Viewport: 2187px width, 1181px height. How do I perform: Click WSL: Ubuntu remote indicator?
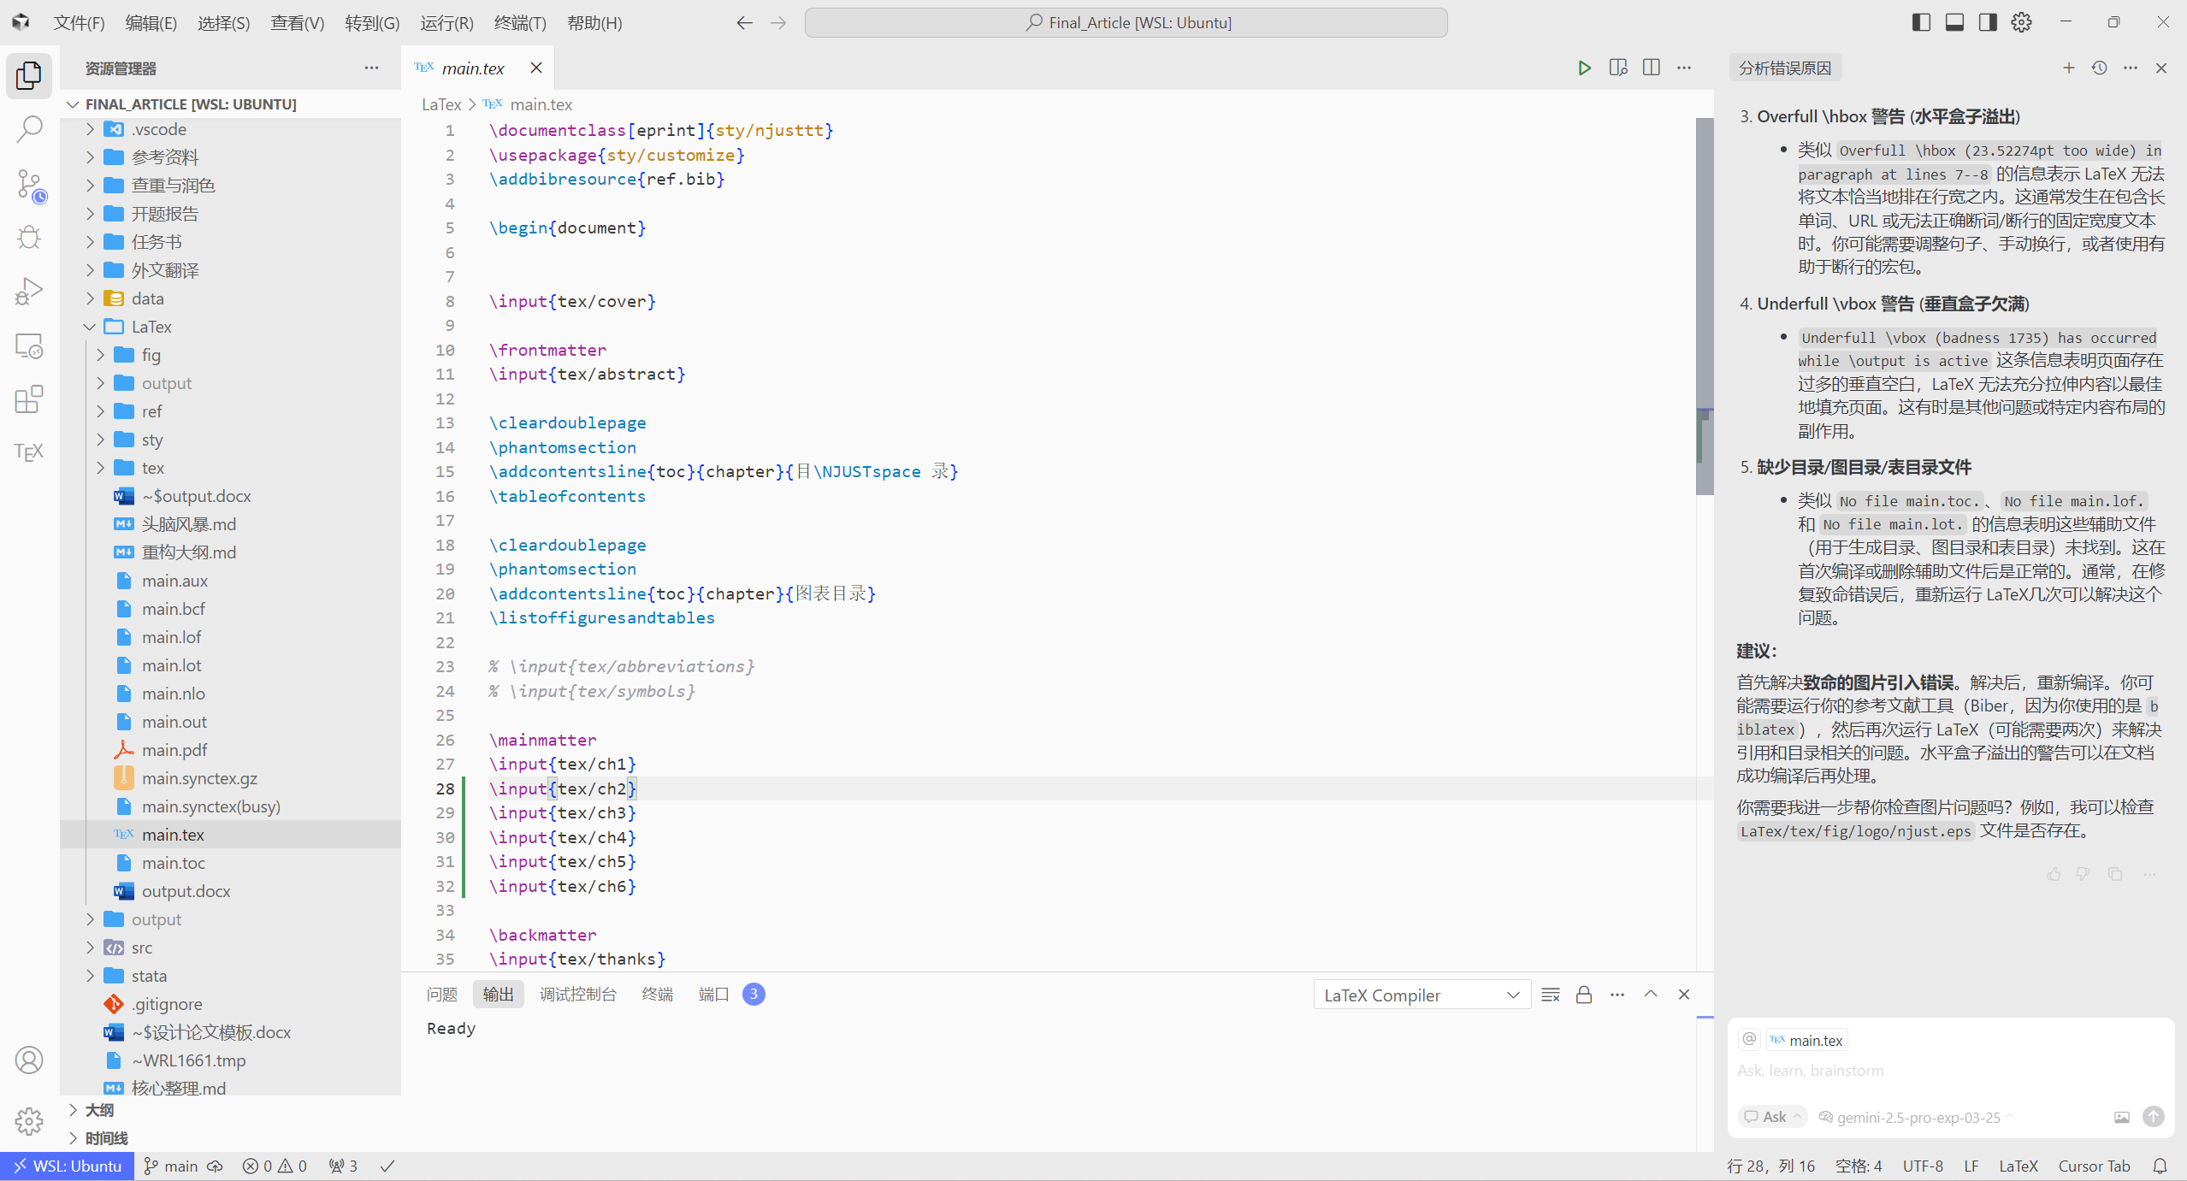pyautogui.click(x=68, y=1166)
